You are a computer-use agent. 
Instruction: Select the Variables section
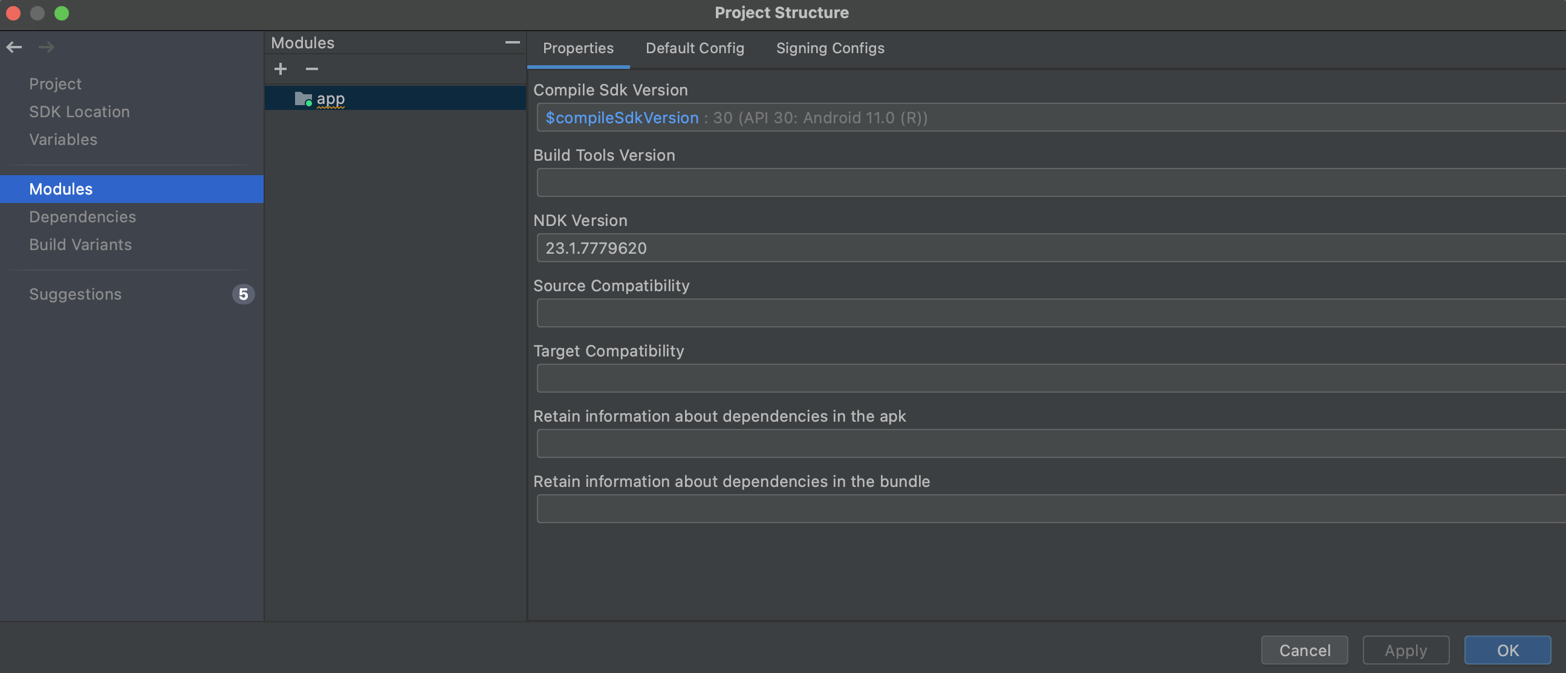pyautogui.click(x=63, y=140)
